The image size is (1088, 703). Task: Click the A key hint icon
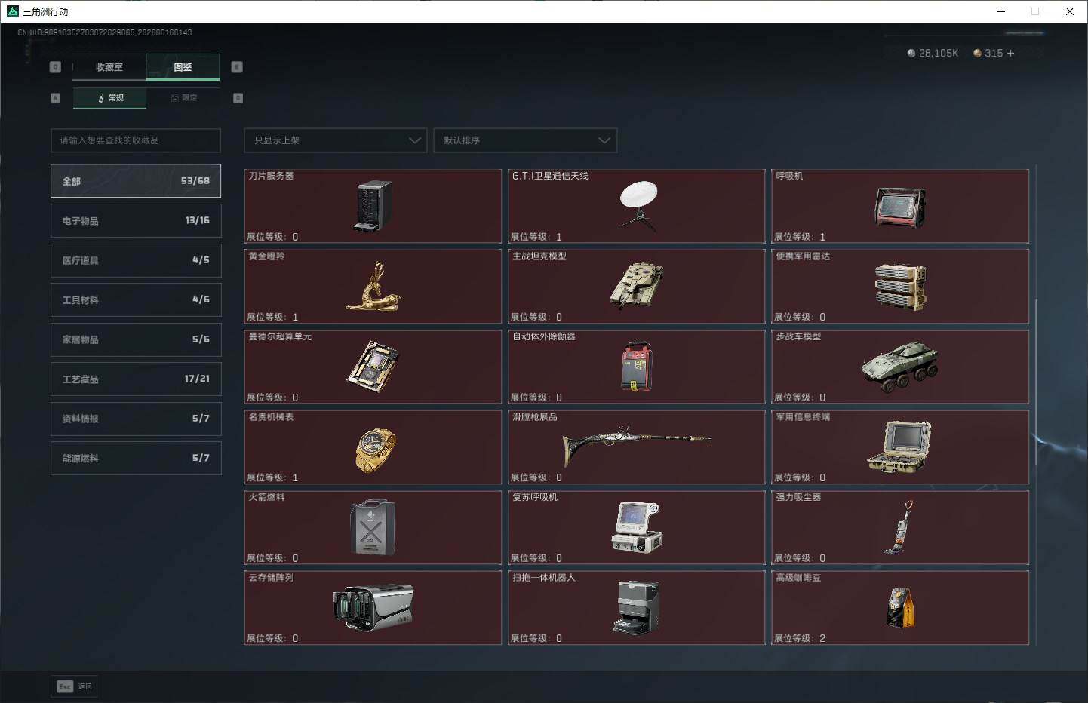(x=55, y=98)
